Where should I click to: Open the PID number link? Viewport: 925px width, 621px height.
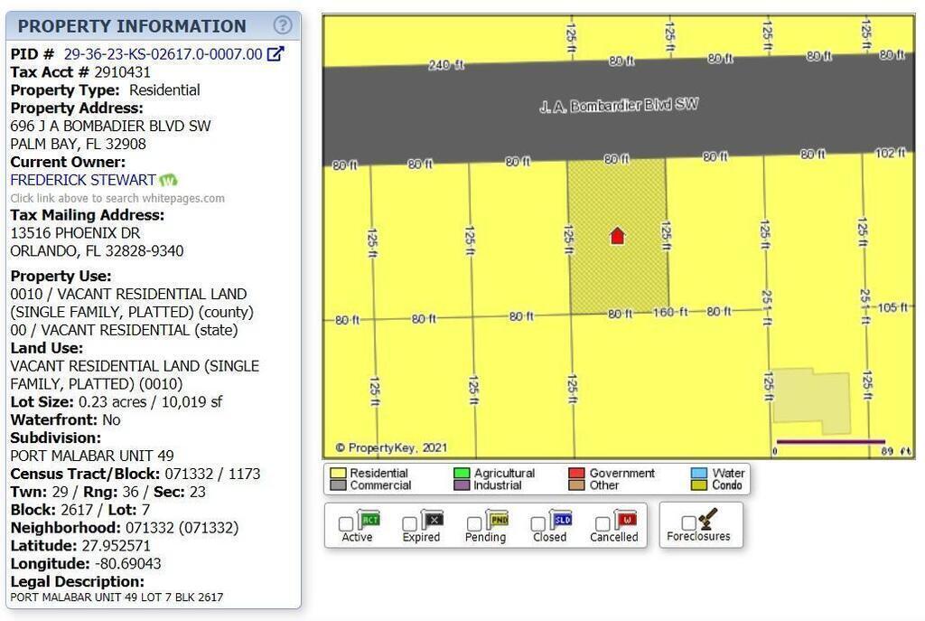(163, 54)
